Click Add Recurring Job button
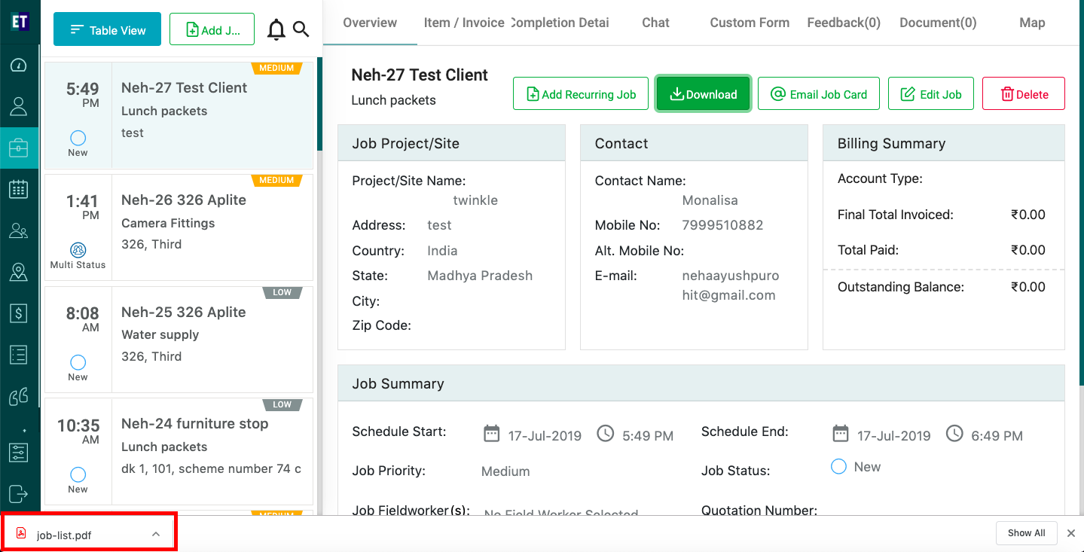1084x552 pixels. point(581,93)
